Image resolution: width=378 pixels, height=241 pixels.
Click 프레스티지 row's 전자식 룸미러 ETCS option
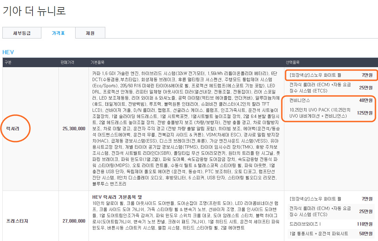[x=320, y=211]
